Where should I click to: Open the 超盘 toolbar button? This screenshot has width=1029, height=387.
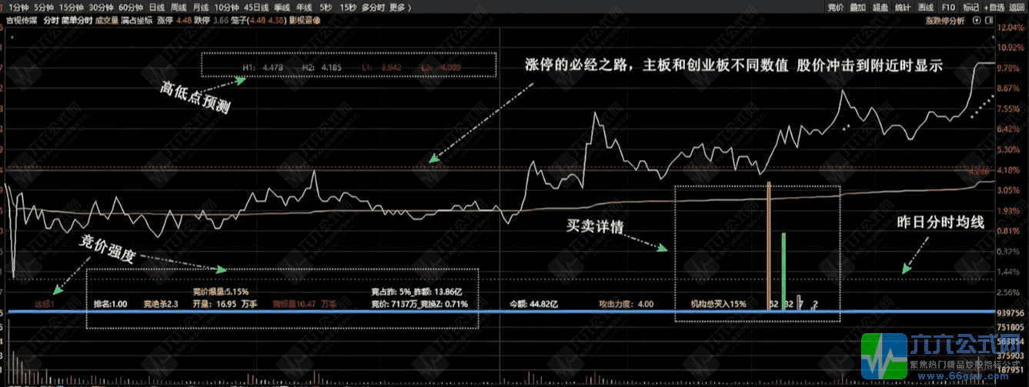880,7
